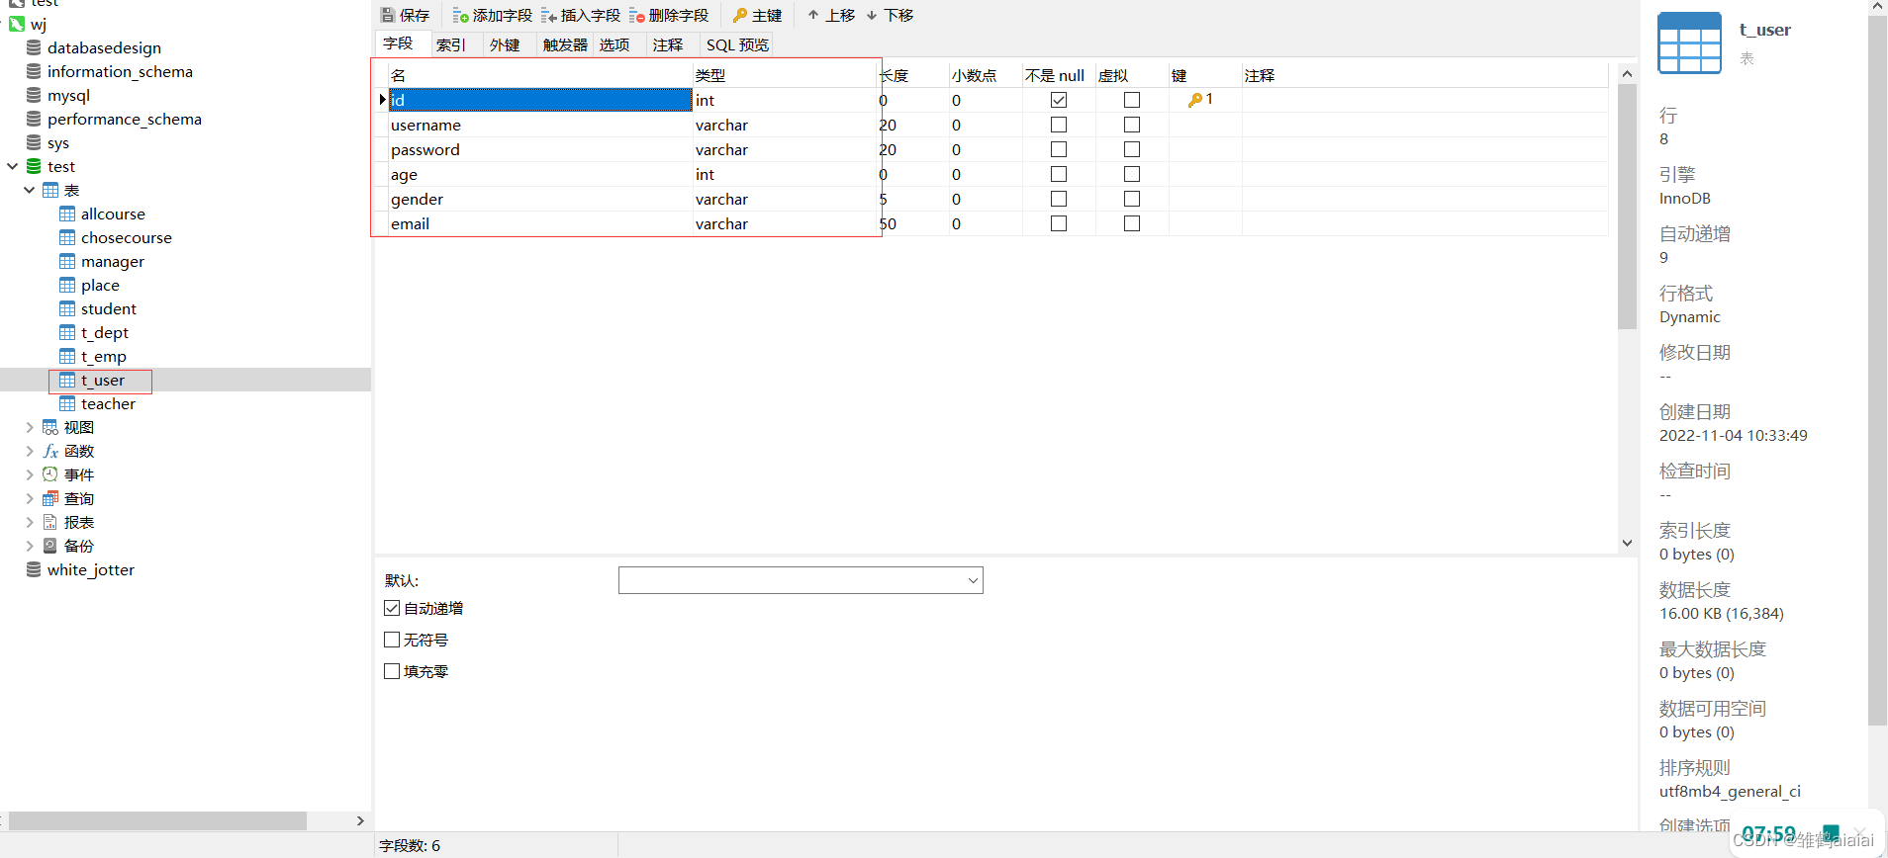This screenshot has width=1888, height=858.
Task: Click the primary key icon in id row
Action: click(x=1195, y=100)
